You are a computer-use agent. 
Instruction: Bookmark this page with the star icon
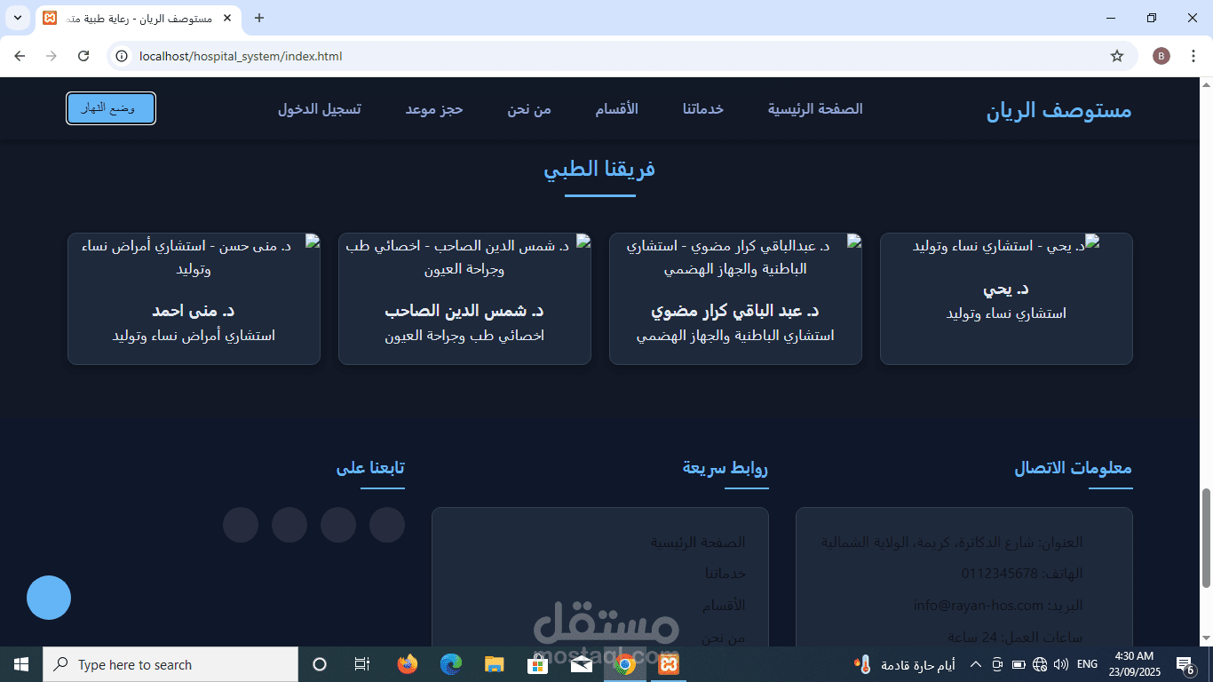[1117, 56]
